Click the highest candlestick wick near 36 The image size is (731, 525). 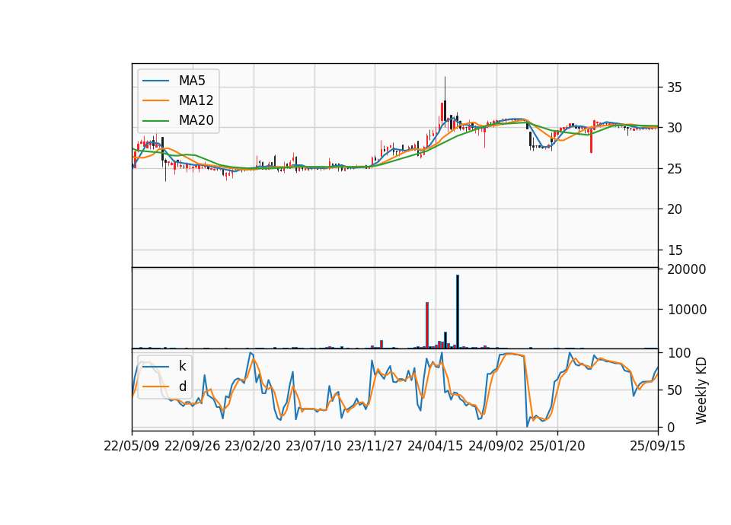[x=445, y=88]
